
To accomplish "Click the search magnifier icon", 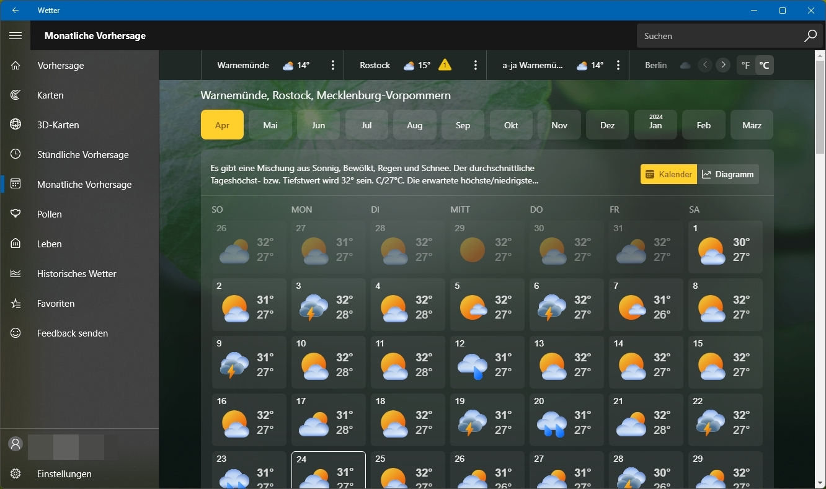I will 810,36.
